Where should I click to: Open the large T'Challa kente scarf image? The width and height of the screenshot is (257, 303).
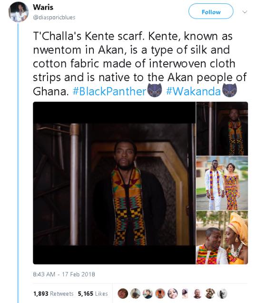[x=114, y=183]
